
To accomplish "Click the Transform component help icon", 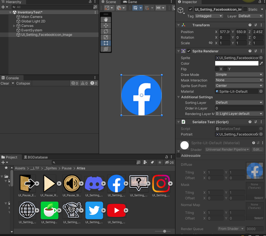I will [250, 25].
